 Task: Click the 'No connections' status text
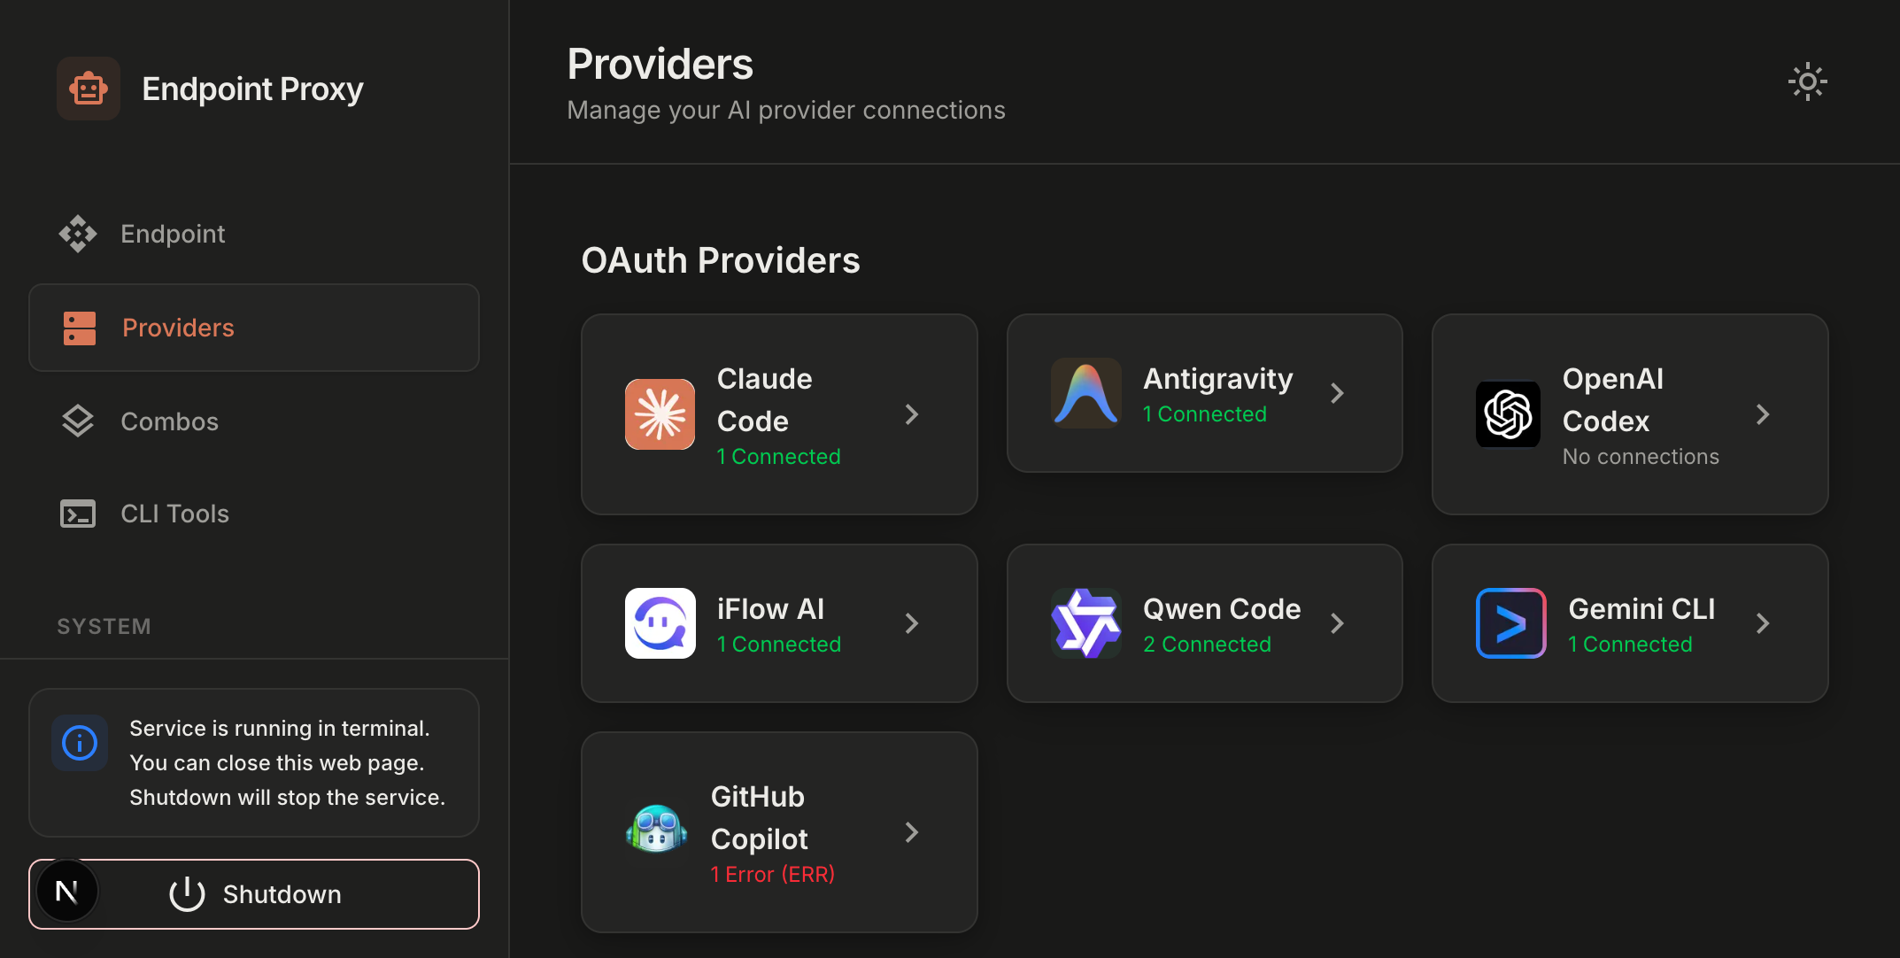(1641, 457)
